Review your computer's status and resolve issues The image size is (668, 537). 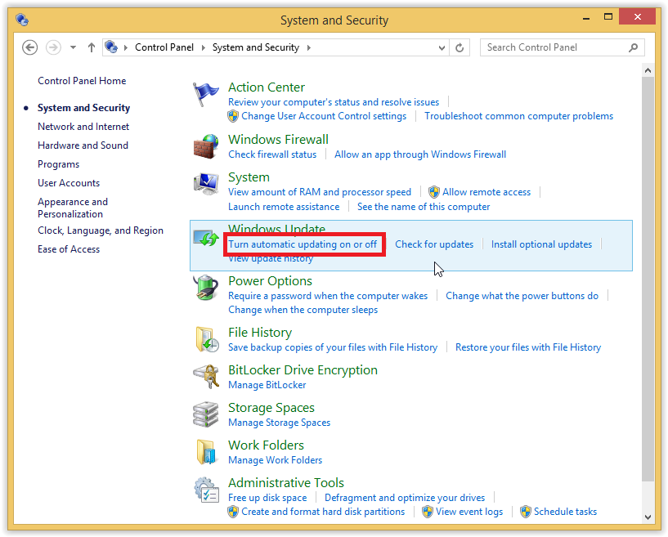(334, 102)
